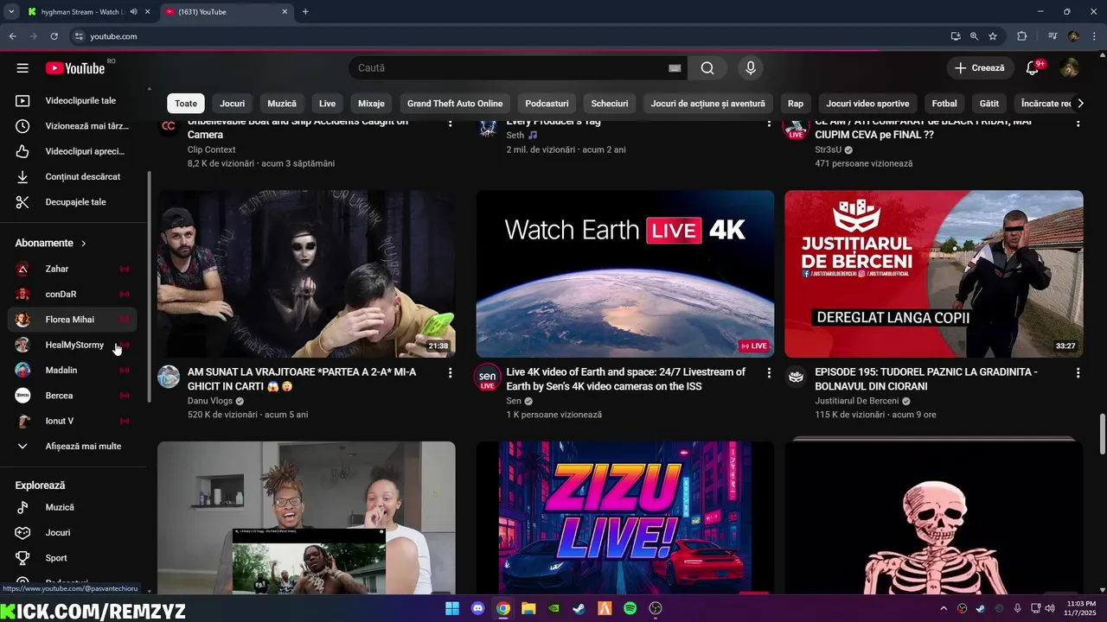
Task: Open options menu for Unbelievable Boat video
Action: [450, 123]
